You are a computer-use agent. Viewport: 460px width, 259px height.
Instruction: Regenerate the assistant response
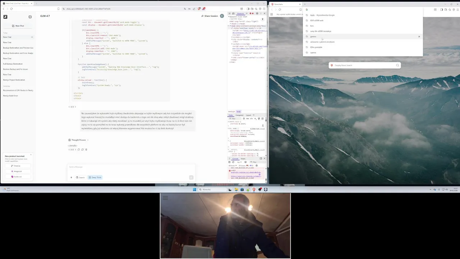pyautogui.click(x=82, y=150)
